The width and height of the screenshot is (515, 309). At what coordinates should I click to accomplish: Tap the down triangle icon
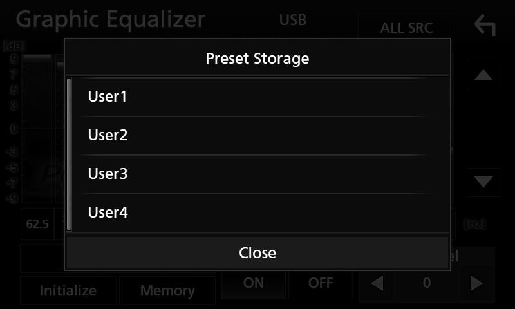coord(483,182)
